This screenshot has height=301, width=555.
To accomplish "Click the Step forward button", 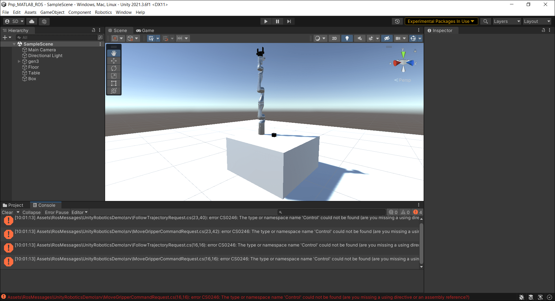I will pos(289,21).
